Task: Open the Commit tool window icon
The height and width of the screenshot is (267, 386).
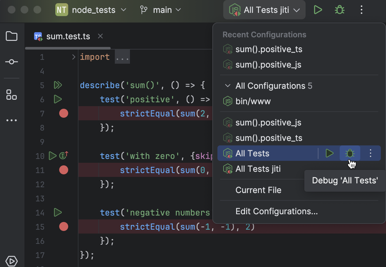Action: (x=12, y=62)
